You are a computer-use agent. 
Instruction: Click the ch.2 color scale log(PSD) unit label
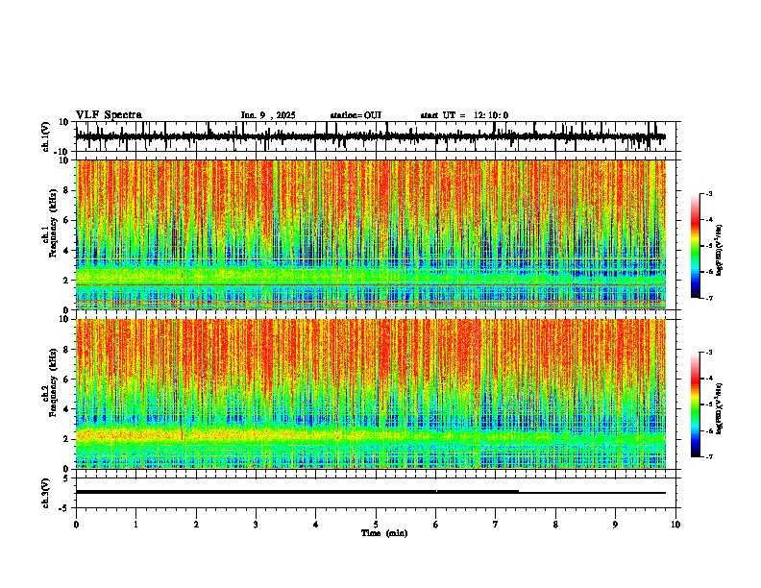point(720,408)
